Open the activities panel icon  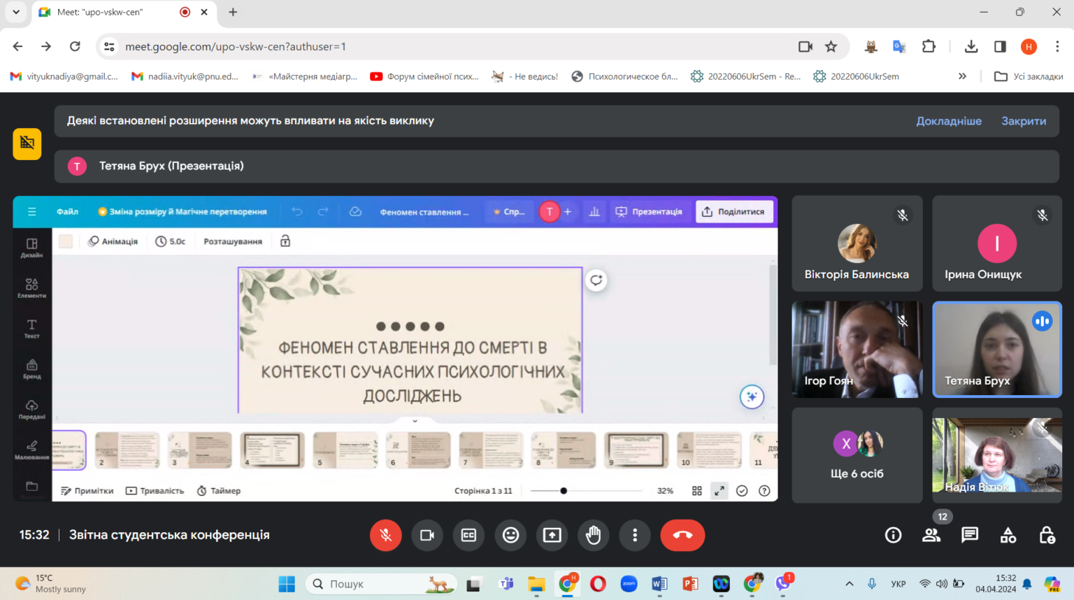click(x=1008, y=535)
